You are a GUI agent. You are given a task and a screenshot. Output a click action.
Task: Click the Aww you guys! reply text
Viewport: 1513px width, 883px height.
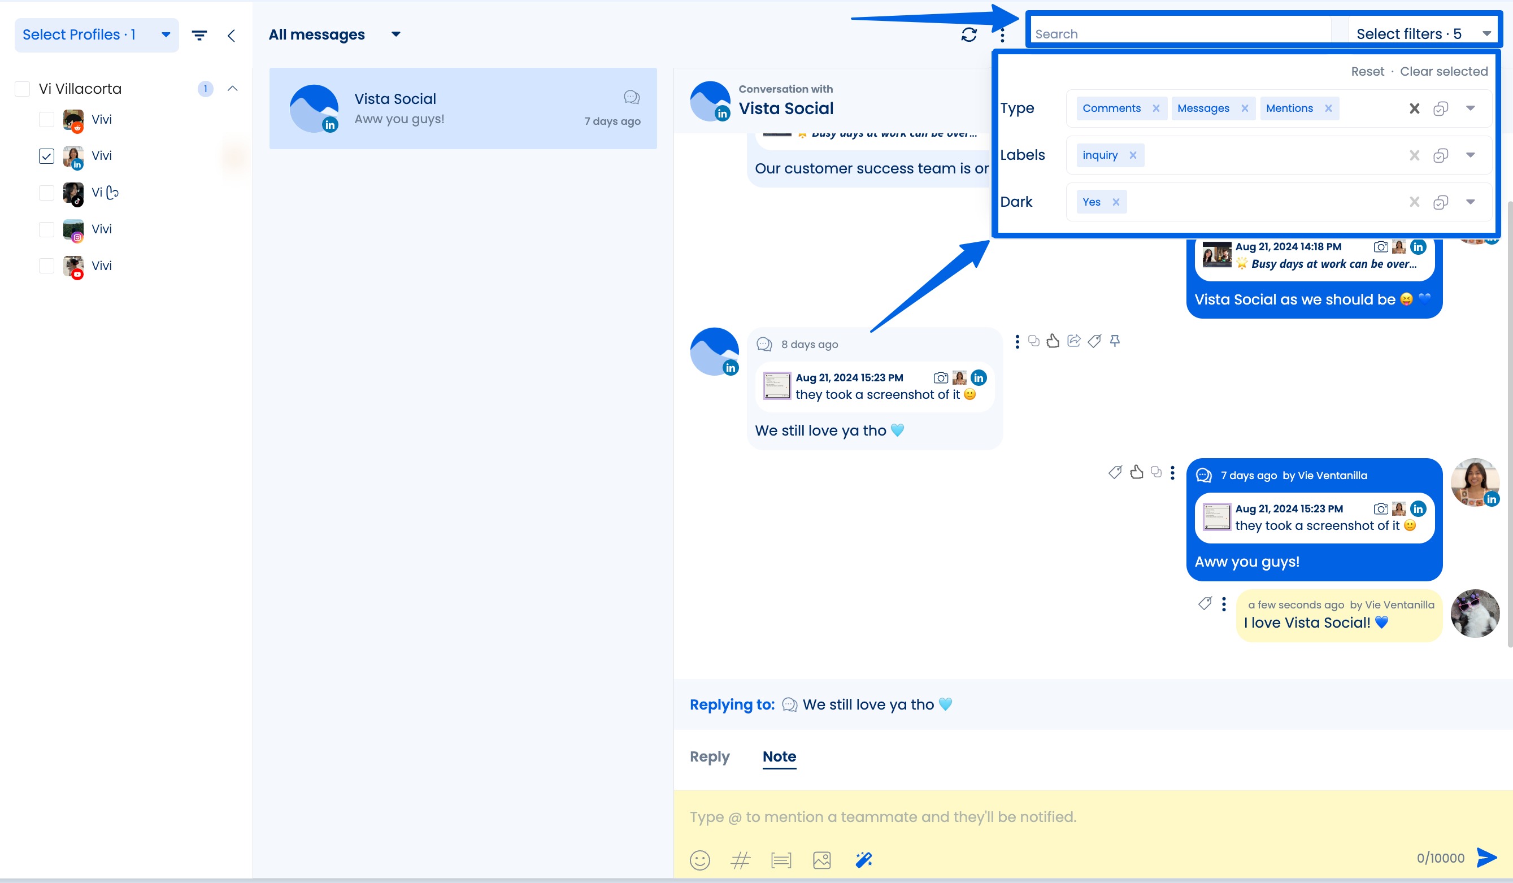[1247, 562]
